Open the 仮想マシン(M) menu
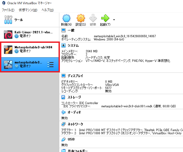The image size is (183, 152). coord(28,10)
